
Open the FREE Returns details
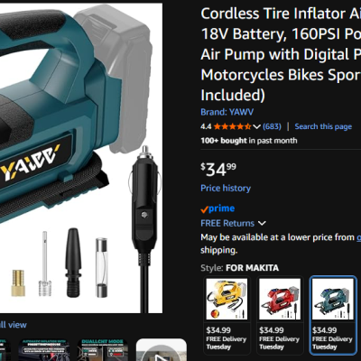point(227,223)
